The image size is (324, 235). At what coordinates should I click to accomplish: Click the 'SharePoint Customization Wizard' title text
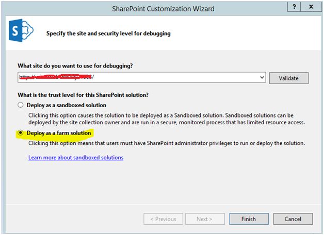[163, 9]
